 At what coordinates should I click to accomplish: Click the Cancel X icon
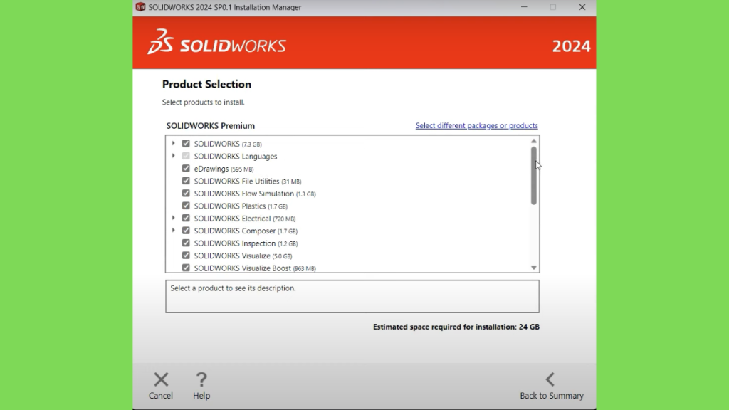[161, 379]
